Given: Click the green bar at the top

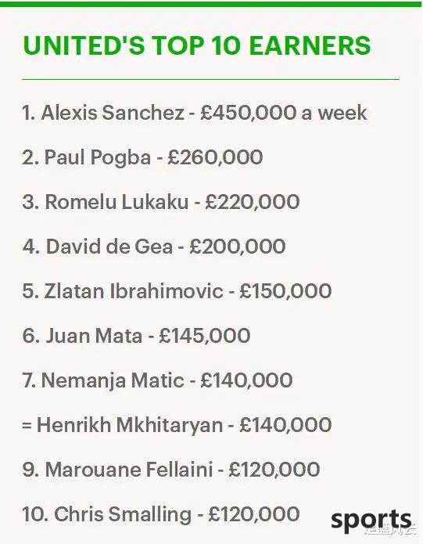Looking at the screenshot, I should [x=211, y=4].
